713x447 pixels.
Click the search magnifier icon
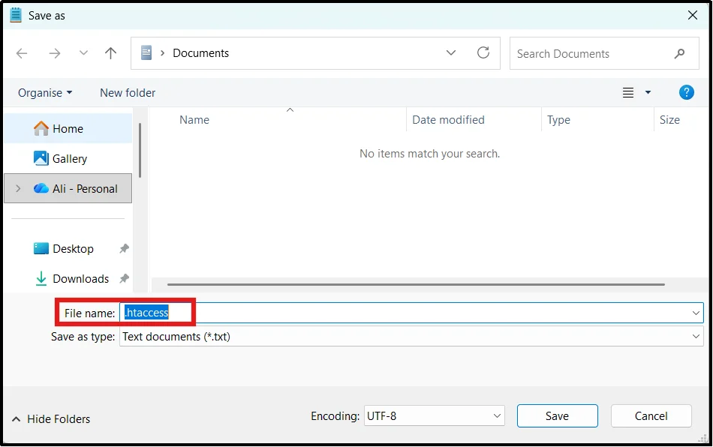679,53
